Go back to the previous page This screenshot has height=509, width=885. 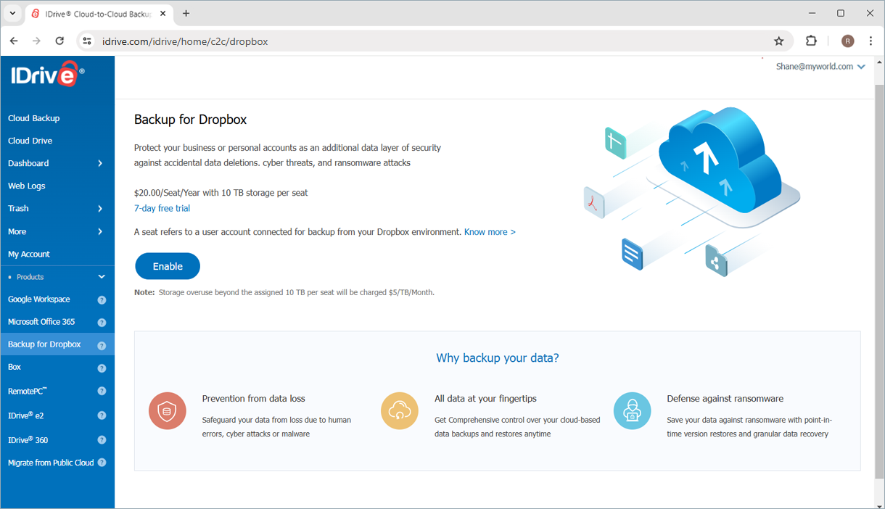coord(14,41)
